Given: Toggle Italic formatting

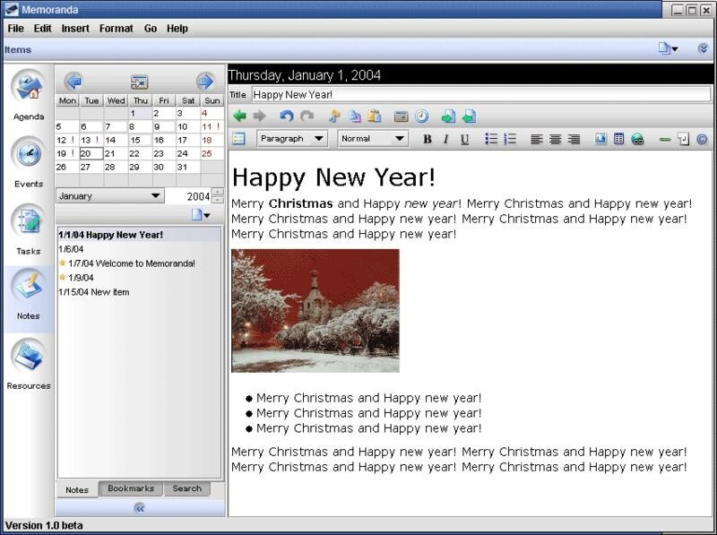Looking at the screenshot, I should (445, 139).
